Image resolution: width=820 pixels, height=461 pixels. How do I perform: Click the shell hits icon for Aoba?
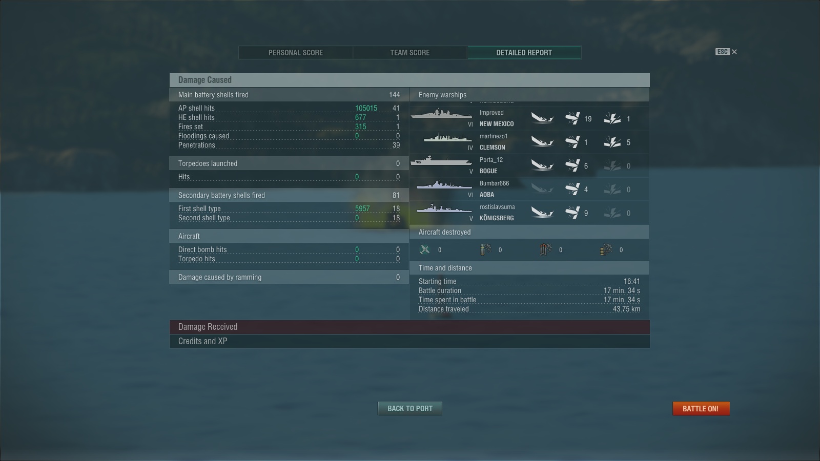tap(572, 189)
